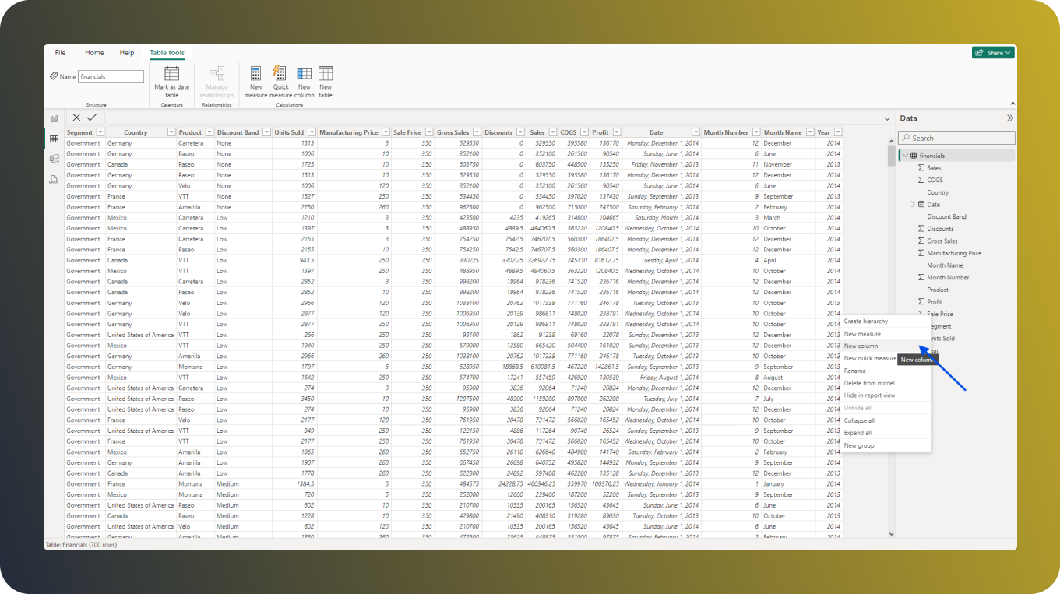This screenshot has height=594, width=1060.
Task: Cancel formula edit with the X icon
Action: 76,118
